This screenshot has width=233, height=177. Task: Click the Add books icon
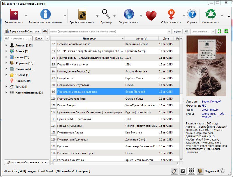pyautogui.click(x=14, y=14)
